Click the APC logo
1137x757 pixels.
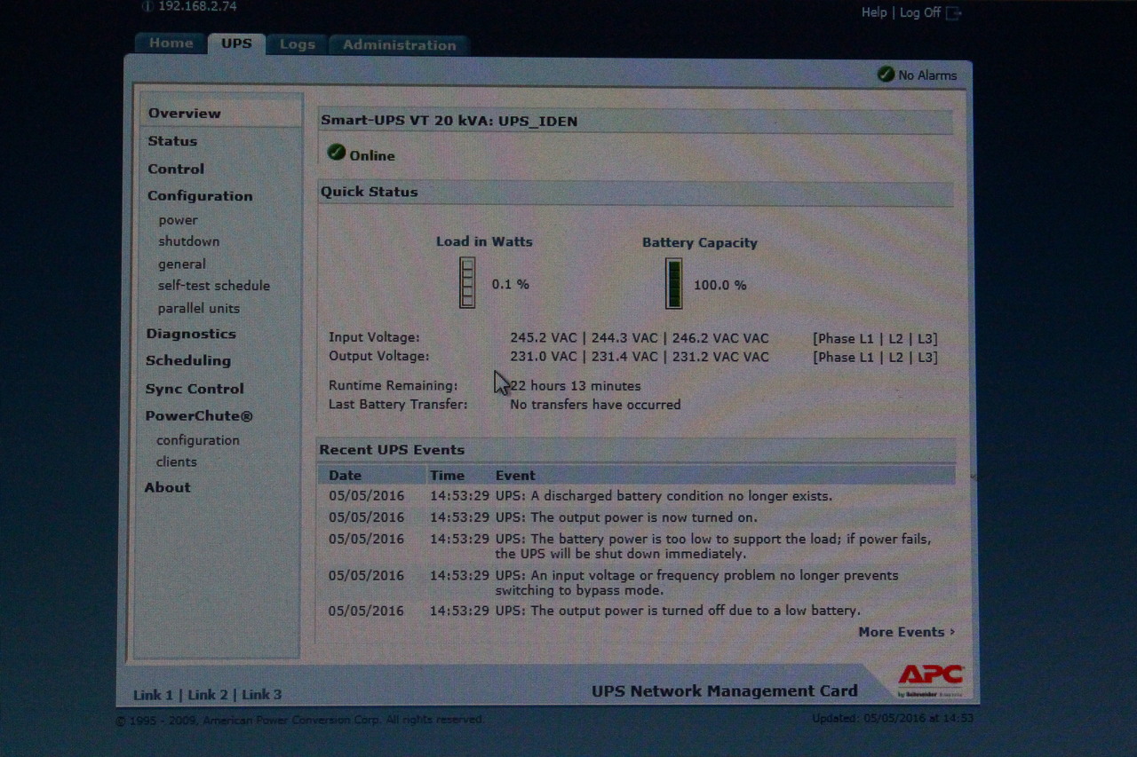(x=930, y=679)
